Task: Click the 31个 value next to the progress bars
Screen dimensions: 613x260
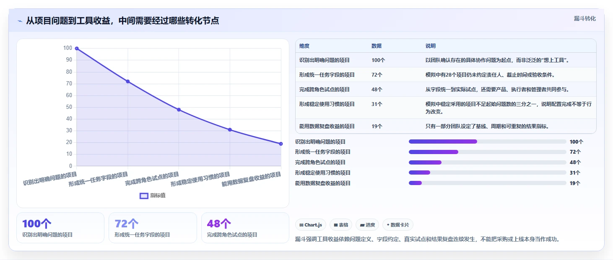Action: (x=575, y=173)
